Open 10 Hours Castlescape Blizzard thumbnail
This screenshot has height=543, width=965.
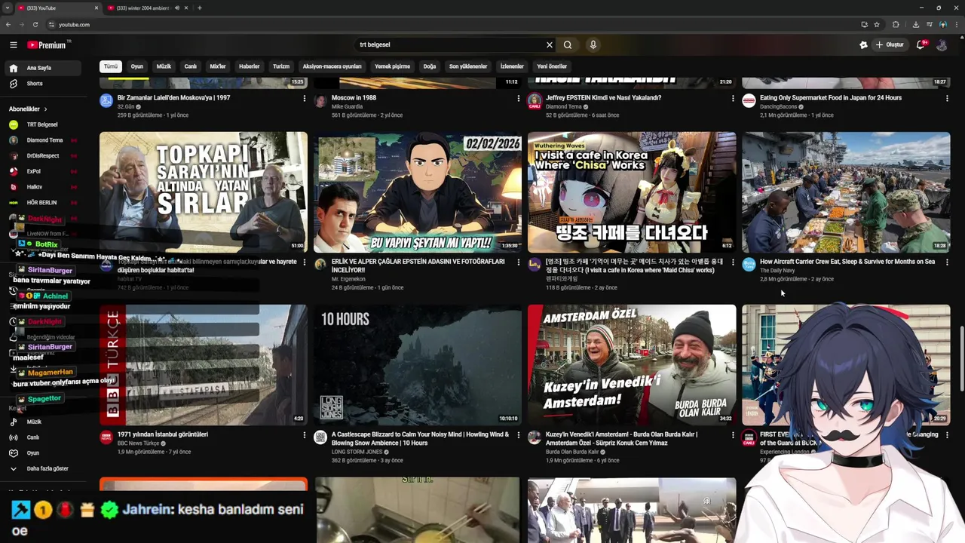(x=418, y=365)
